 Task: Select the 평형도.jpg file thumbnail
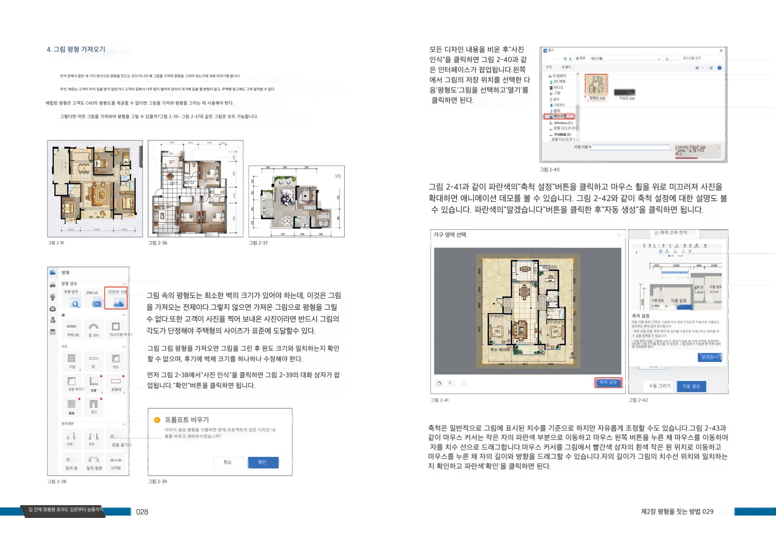pyautogui.click(x=597, y=88)
